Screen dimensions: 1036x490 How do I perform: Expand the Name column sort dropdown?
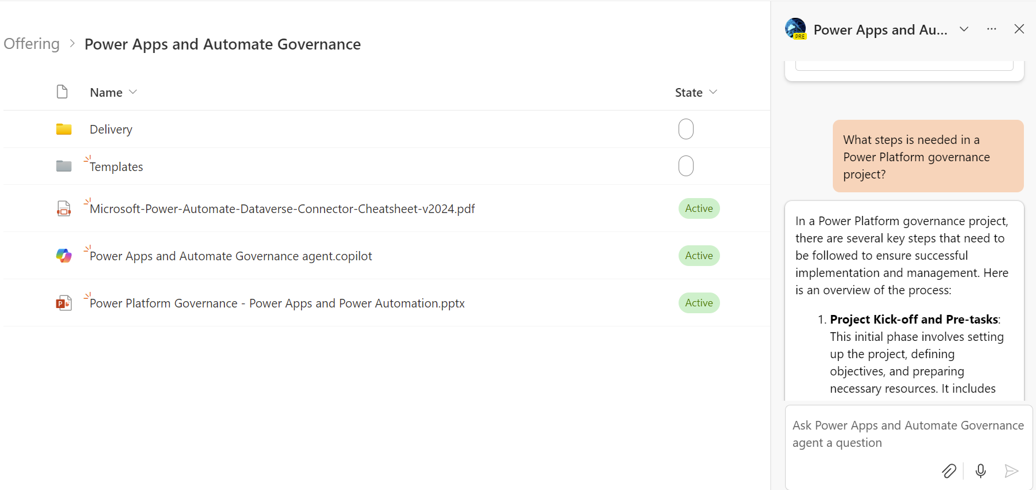coord(133,92)
